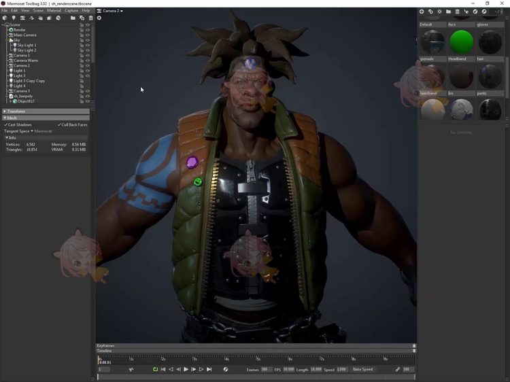Screen dimensions: 510x382
Task: Toggle the lock icon for Main Camera
Action: click(82, 35)
